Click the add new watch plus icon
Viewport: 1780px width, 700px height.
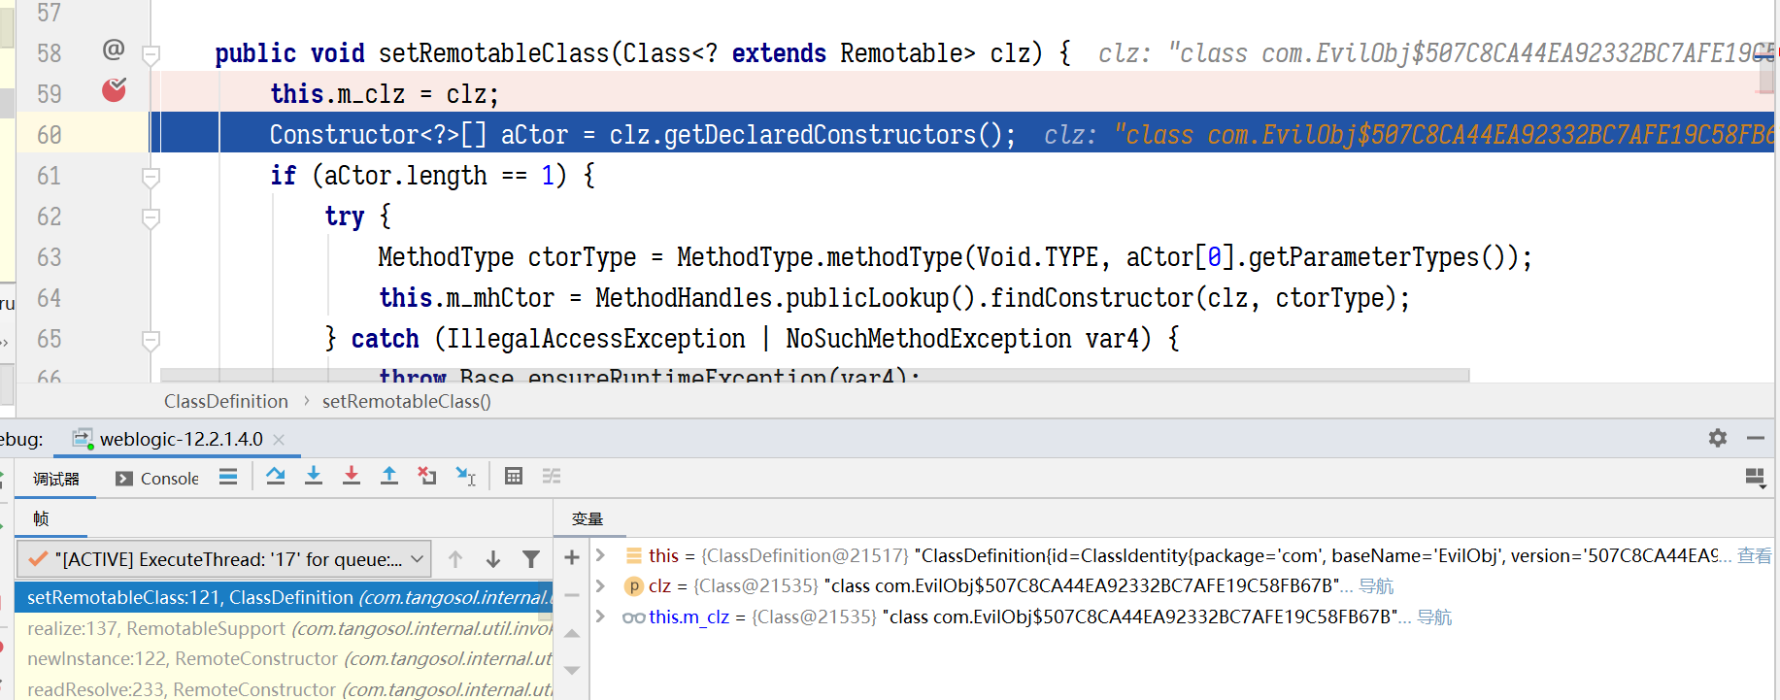click(572, 557)
